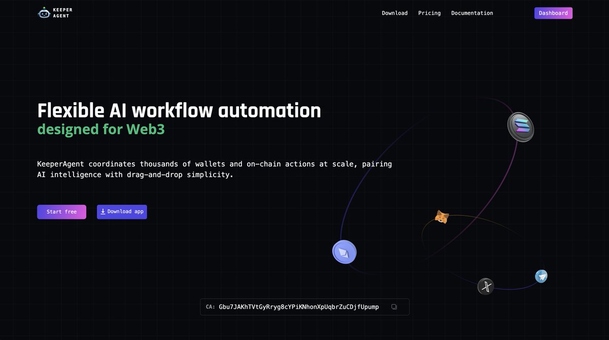Click the KEEPER AGENT brand text

62,13
